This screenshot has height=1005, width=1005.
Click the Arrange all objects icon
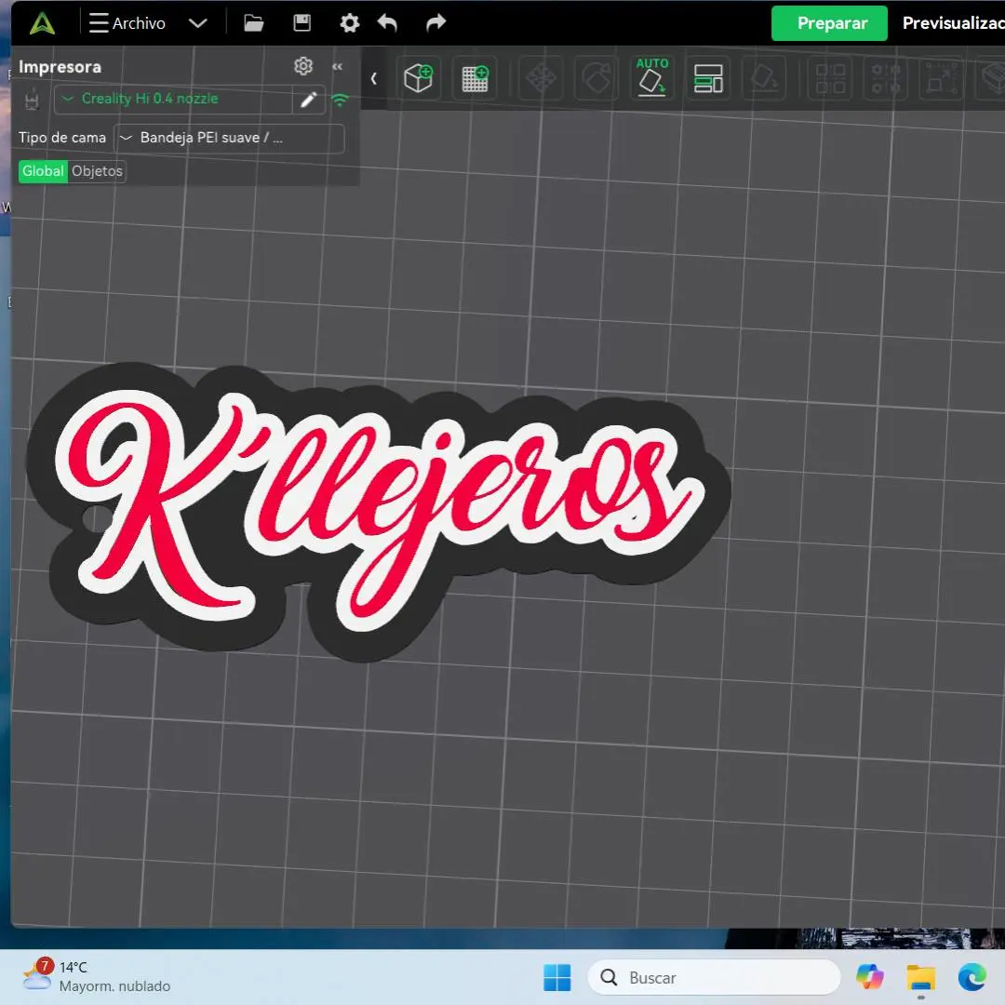[x=708, y=78]
